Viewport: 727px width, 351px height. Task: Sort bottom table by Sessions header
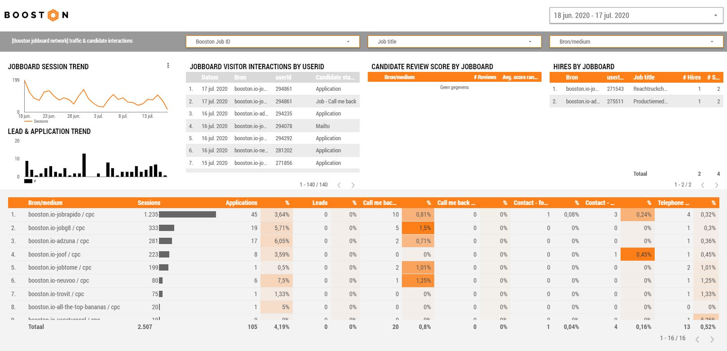click(149, 203)
